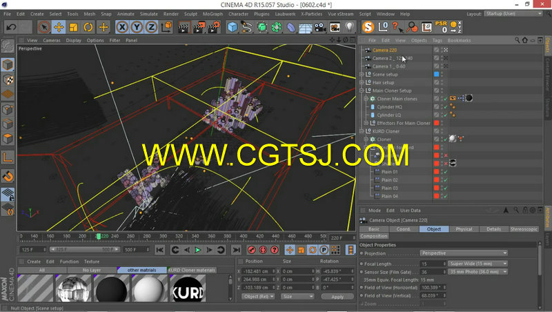Screen dimensions: 552x312
Task: Add a Cube primitive object
Action: coord(233,27)
